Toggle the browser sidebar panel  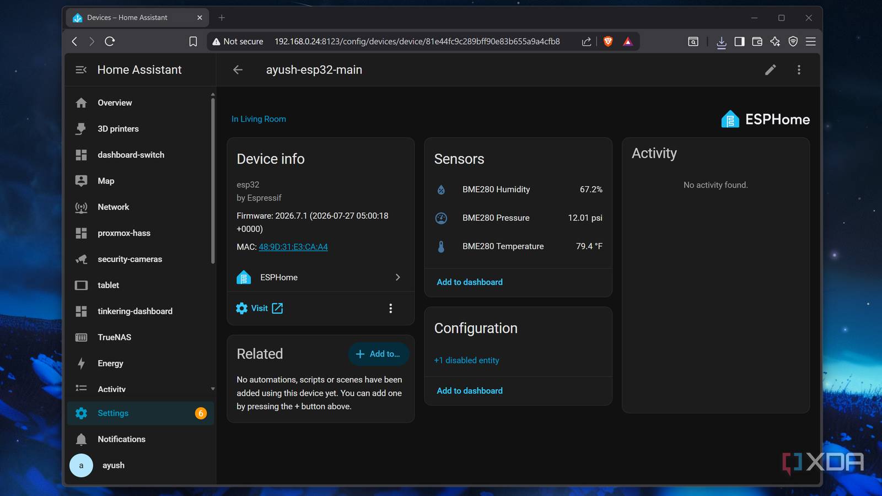739,41
